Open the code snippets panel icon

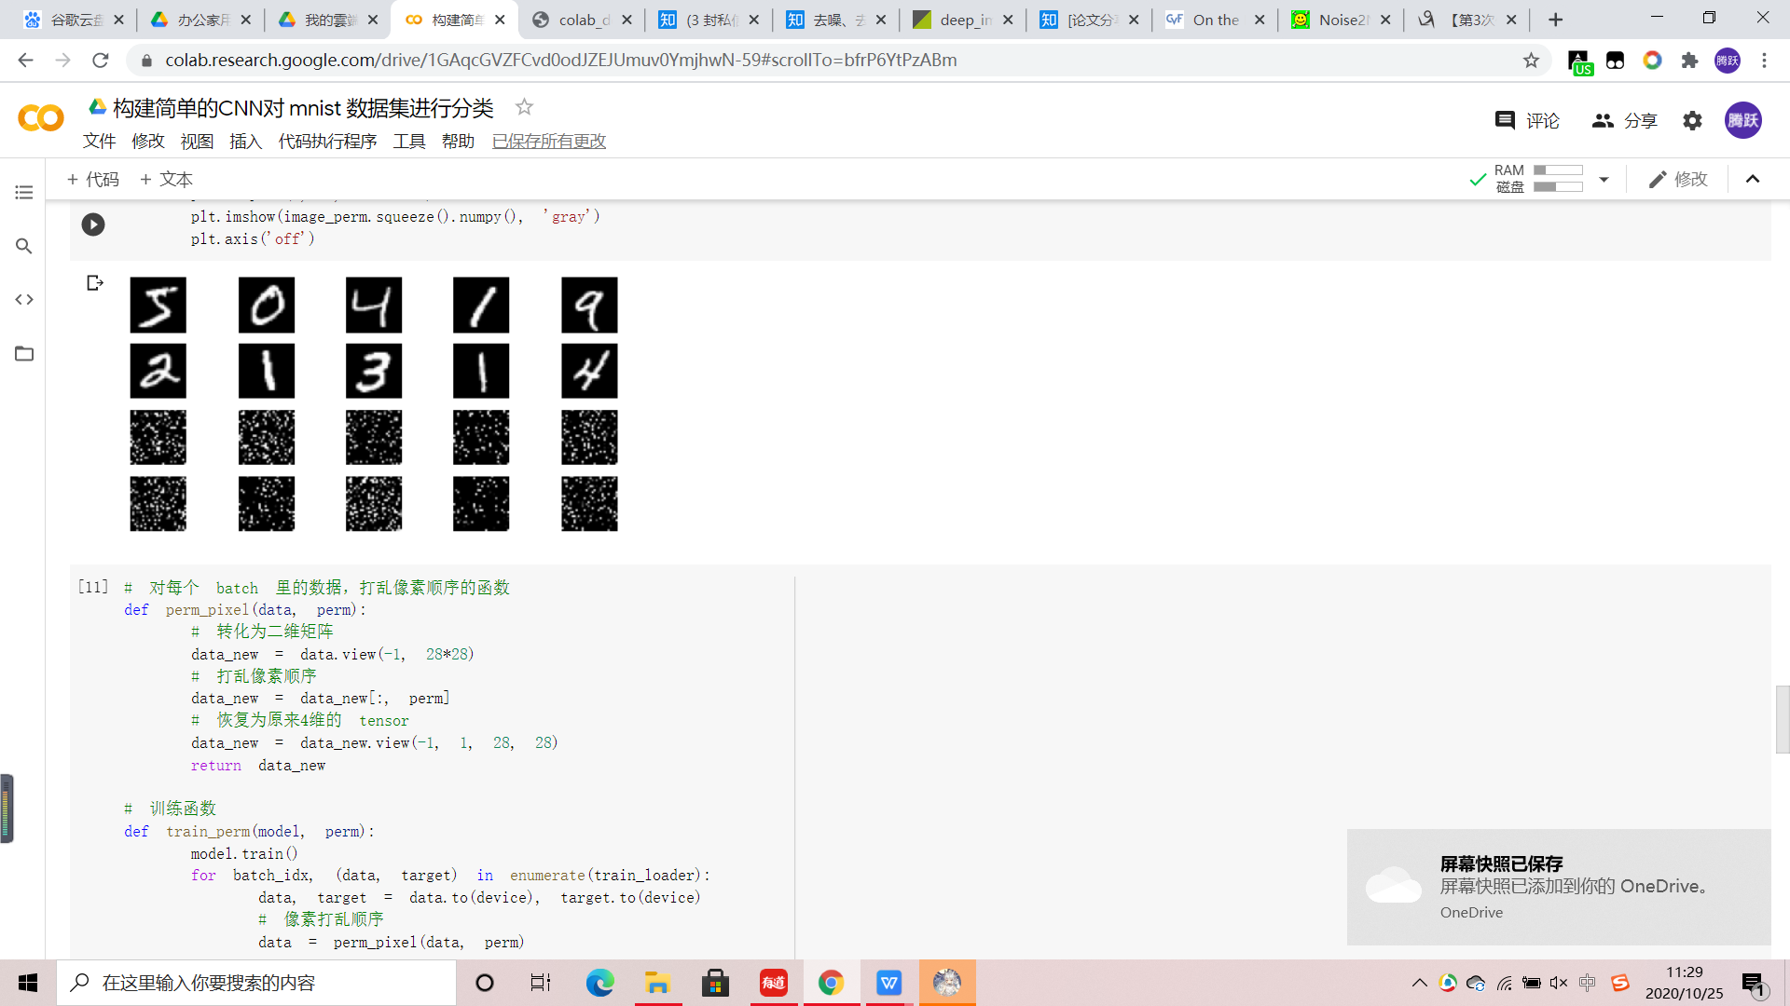click(x=24, y=300)
